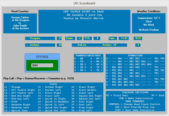Image resolution: width=169 pixels, height=116 pixels.
Task: Click the YTG label box
Action: [88, 38]
